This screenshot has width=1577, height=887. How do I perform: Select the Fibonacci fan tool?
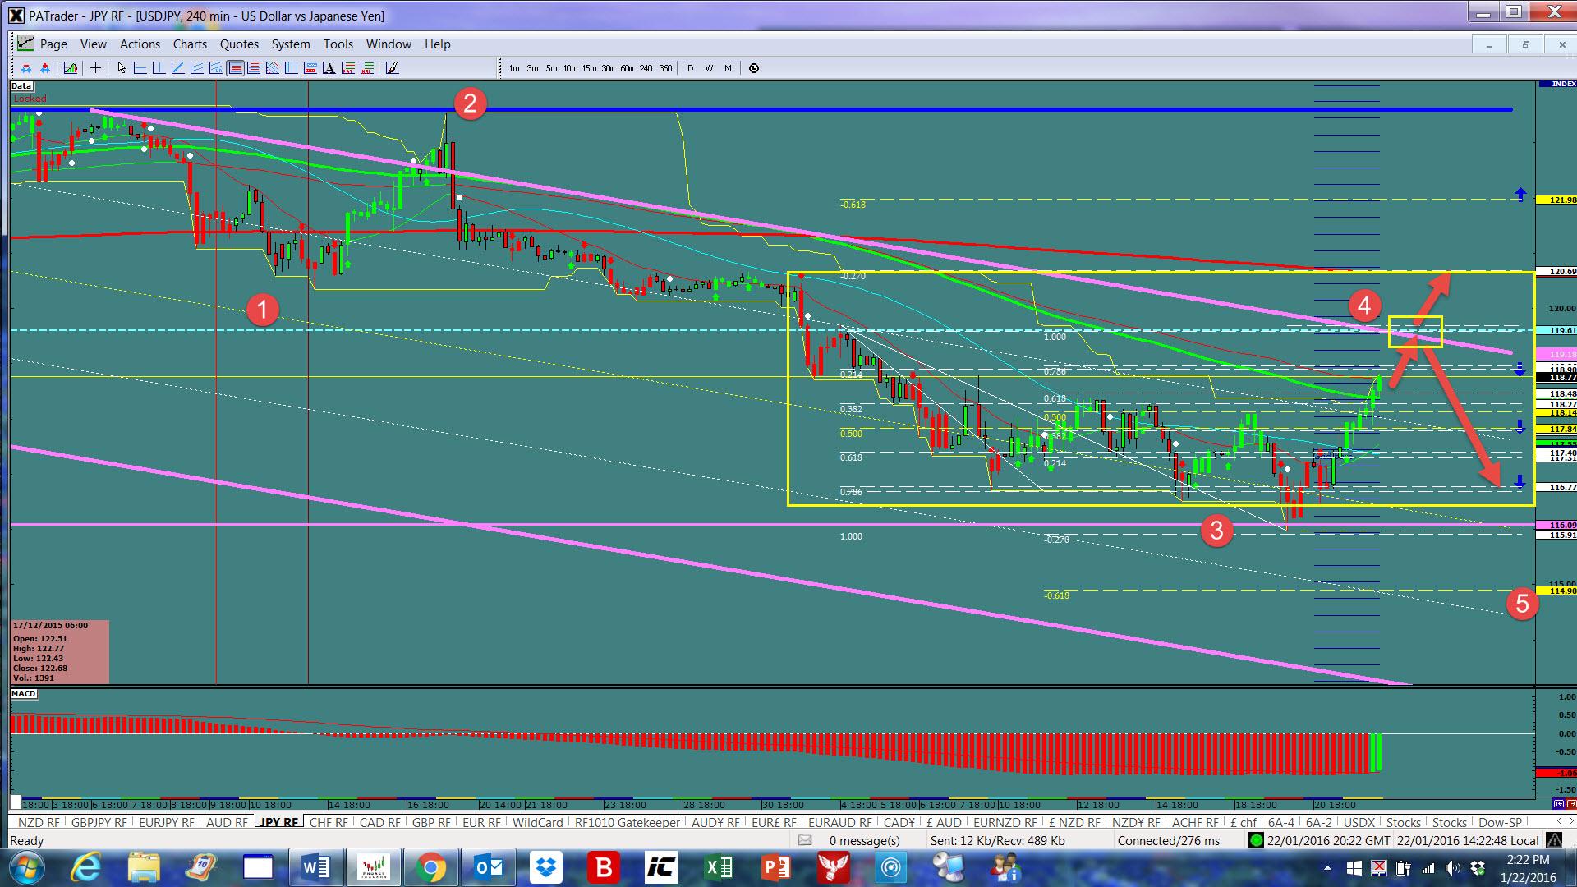pyautogui.click(x=273, y=68)
